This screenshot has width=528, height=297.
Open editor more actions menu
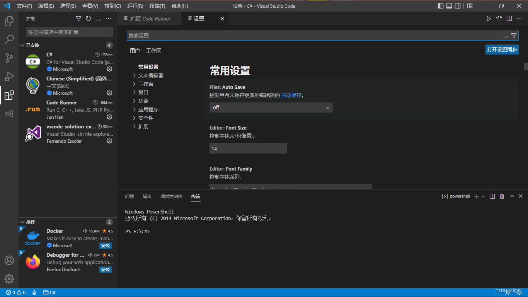pyautogui.click(x=519, y=19)
